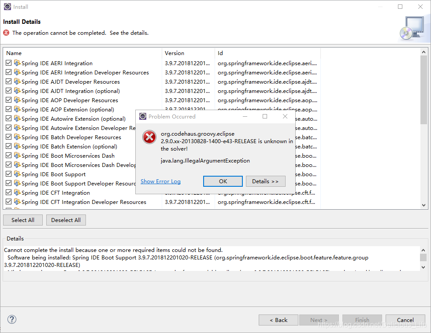Click the icon beside Spring IDE AOP Developer Resources
This screenshot has height=333, width=431.
[17, 100]
